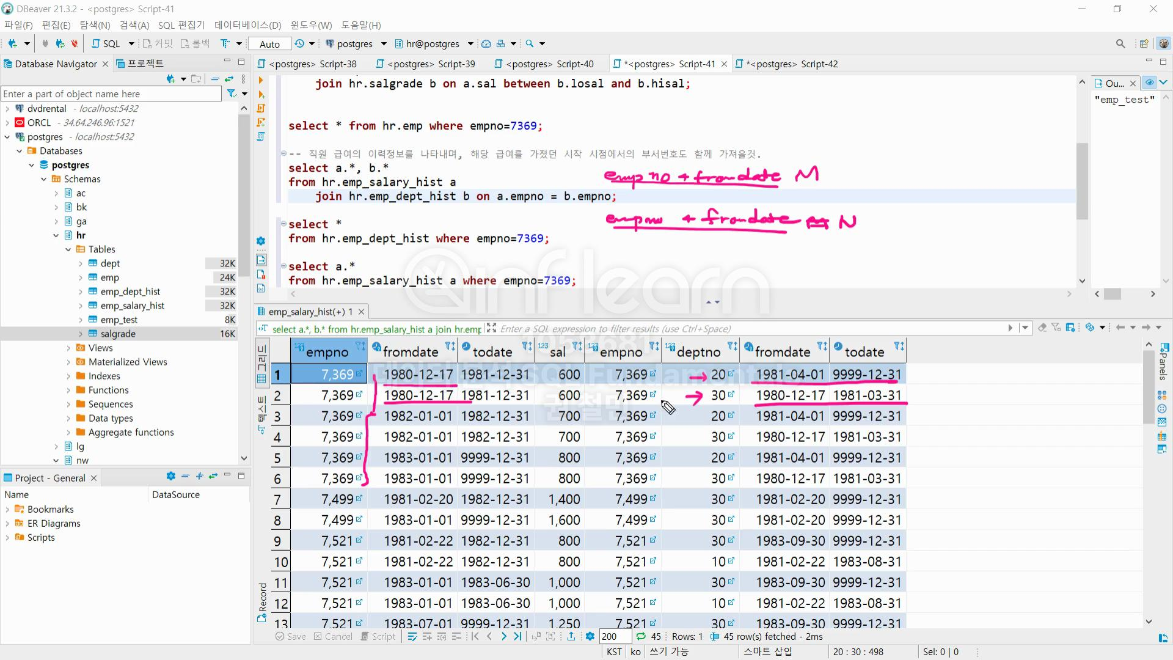Click the Panels toggle icon at right side

point(1163,360)
